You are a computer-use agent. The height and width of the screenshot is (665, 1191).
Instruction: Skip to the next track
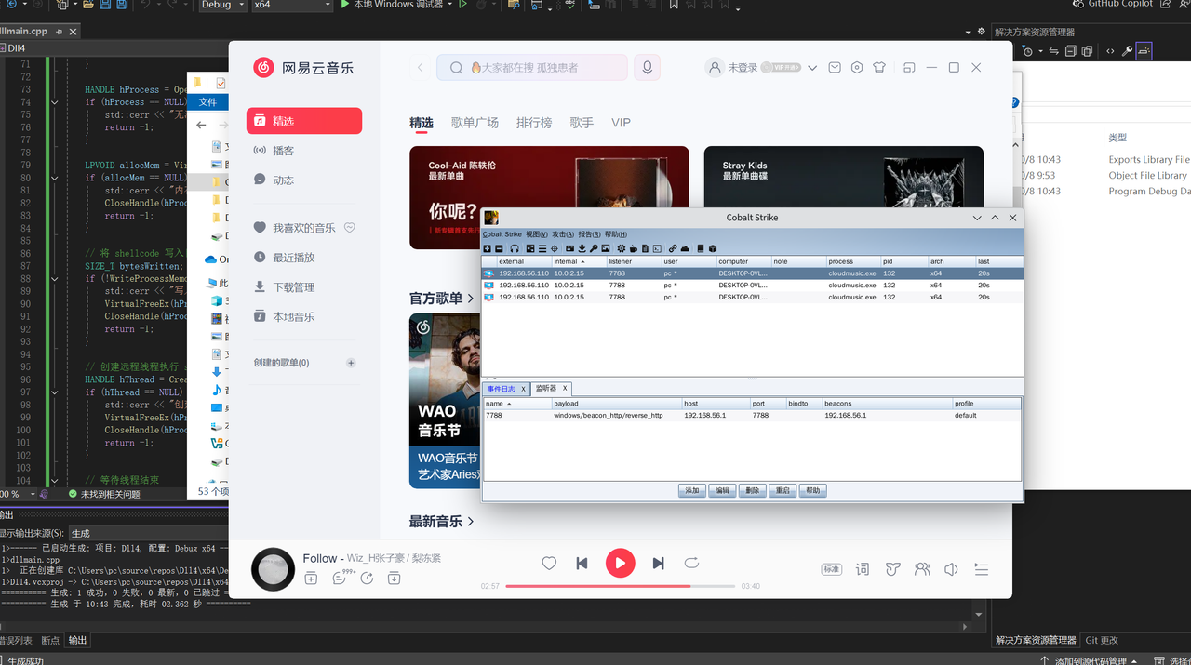click(658, 563)
